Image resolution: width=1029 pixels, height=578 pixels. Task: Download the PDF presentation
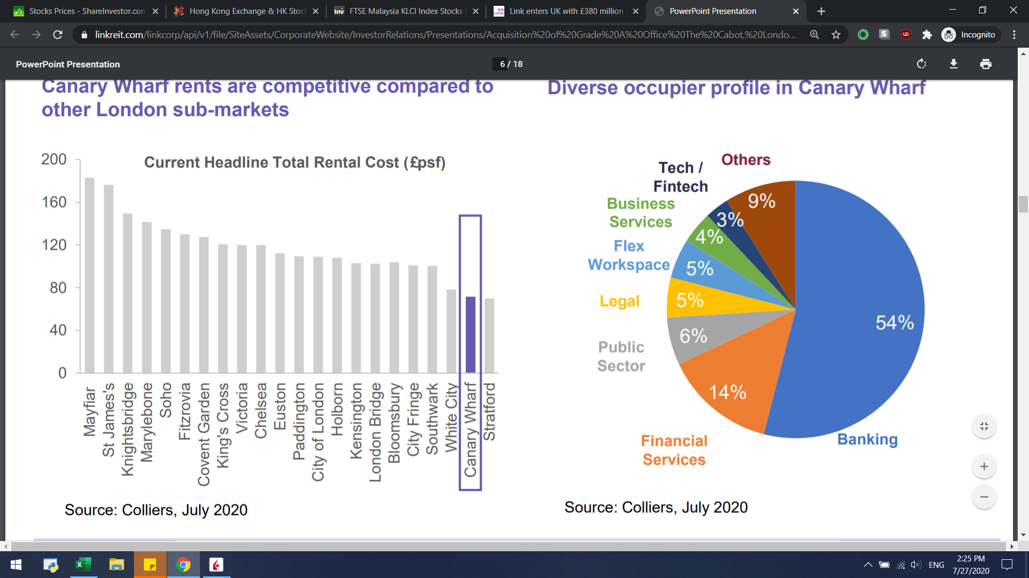[x=953, y=64]
